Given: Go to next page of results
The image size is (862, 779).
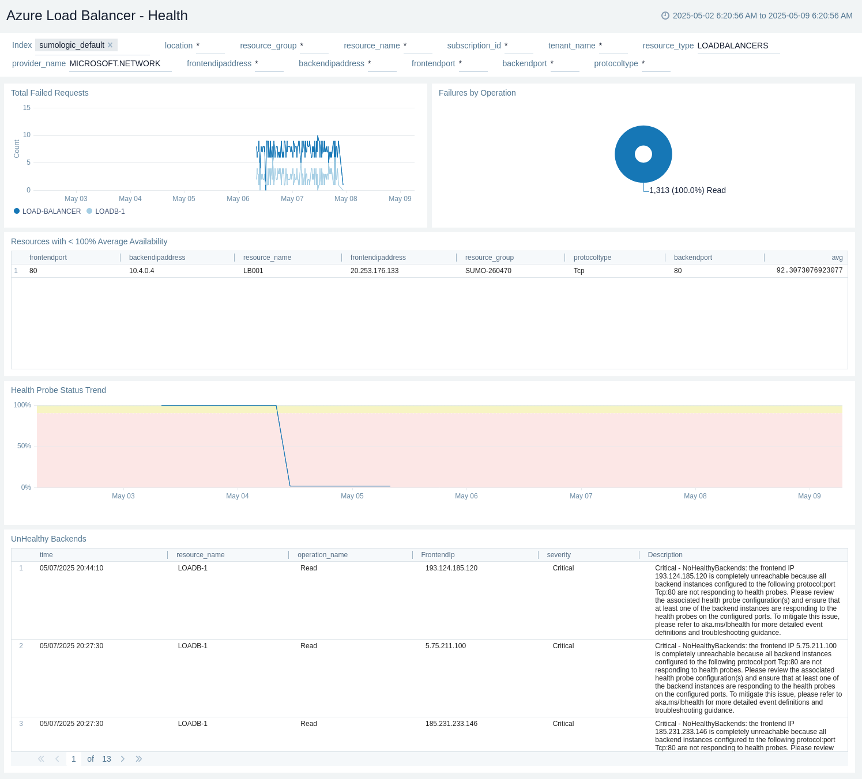Looking at the screenshot, I should point(123,759).
